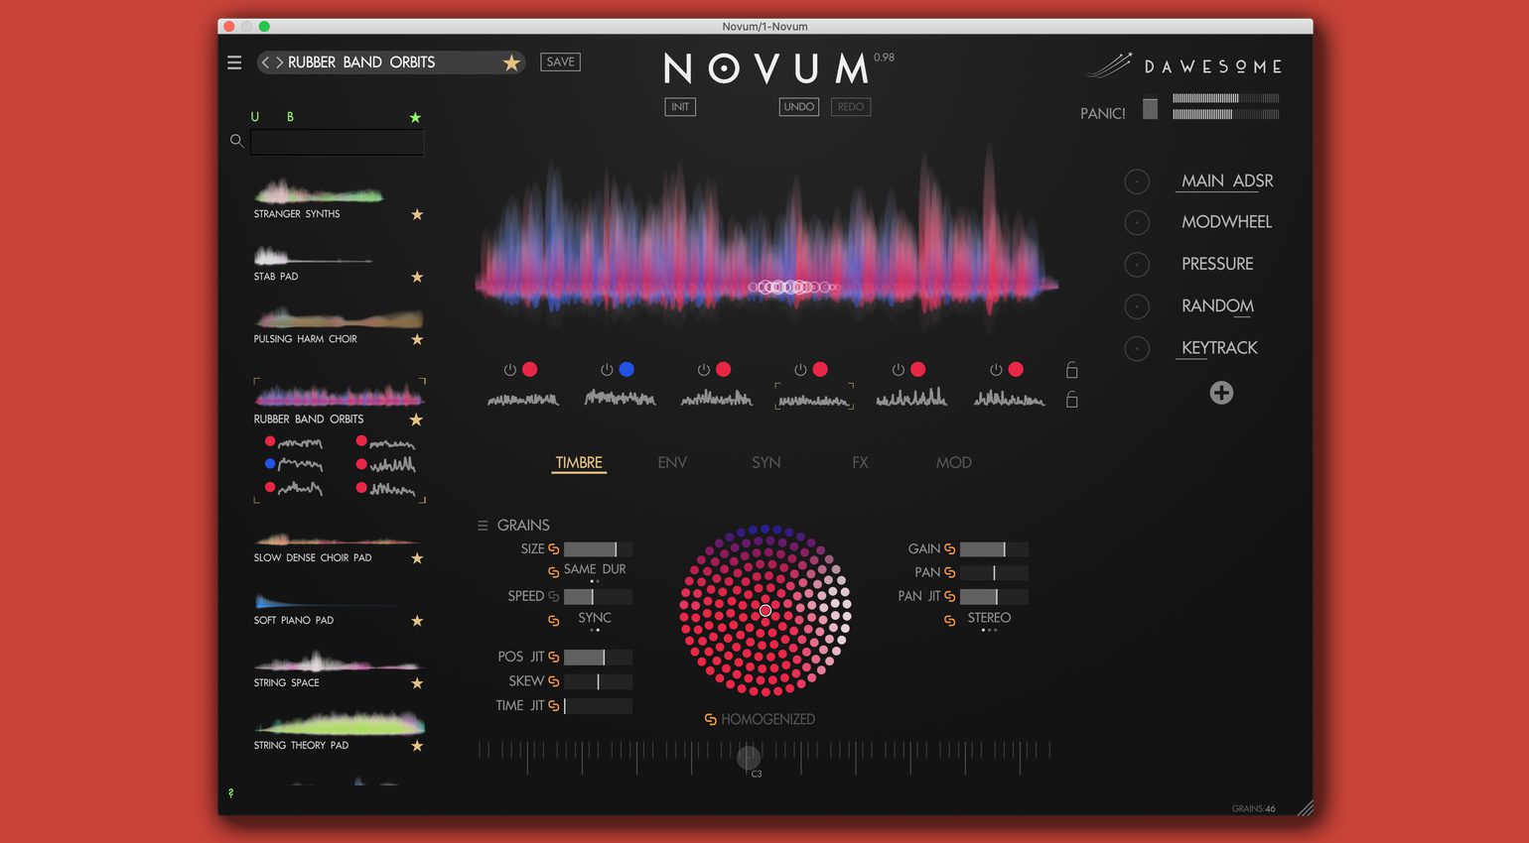
Task: Toggle power for fifth layer
Action: click(898, 370)
